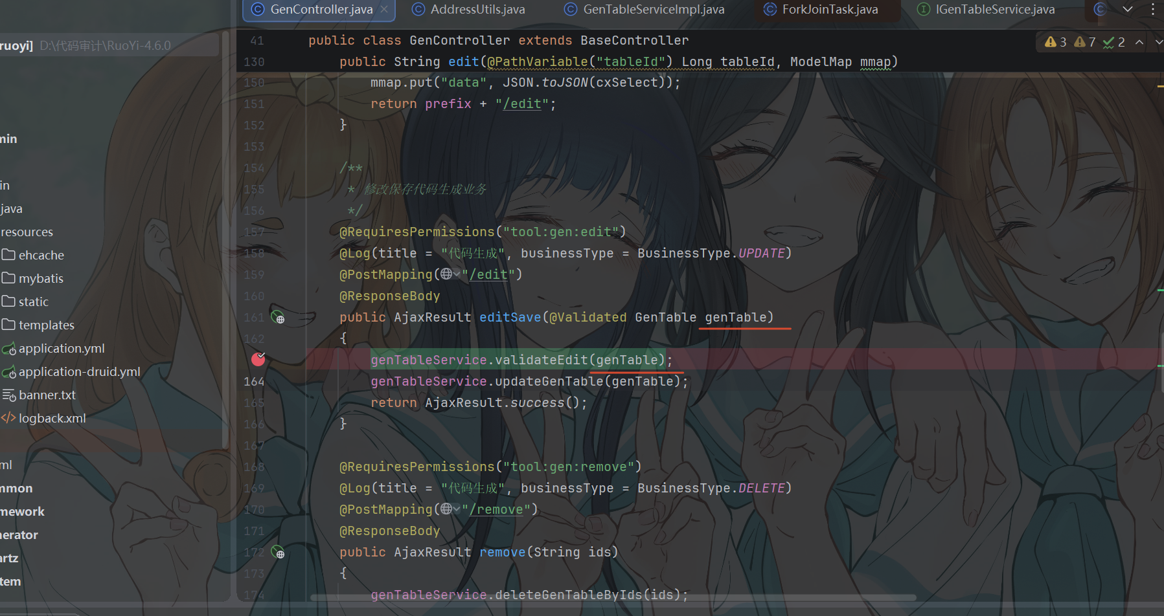The width and height of the screenshot is (1164, 616).
Task: Click the gutter endpoint icon at line 172
Action: [277, 552]
